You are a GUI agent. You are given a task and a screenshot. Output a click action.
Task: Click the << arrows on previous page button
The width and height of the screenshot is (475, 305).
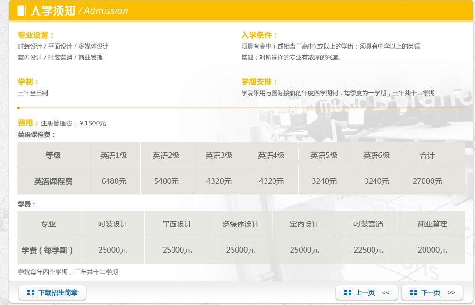click(x=387, y=292)
